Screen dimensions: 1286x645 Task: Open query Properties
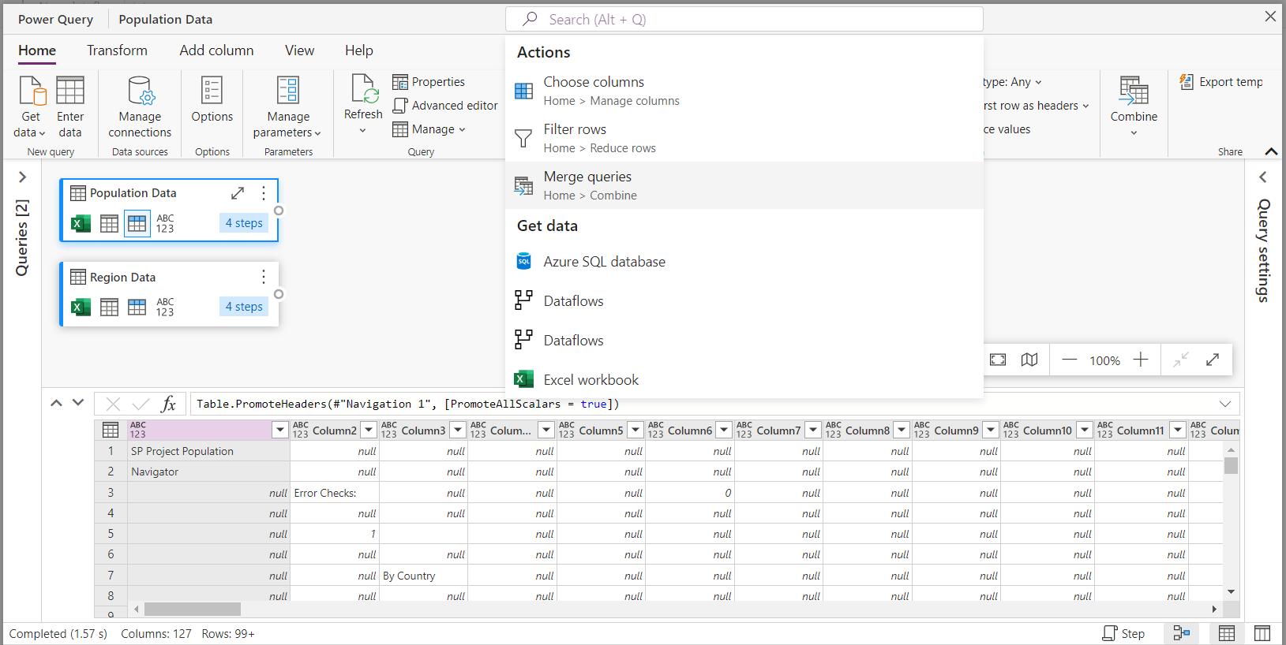click(x=429, y=82)
